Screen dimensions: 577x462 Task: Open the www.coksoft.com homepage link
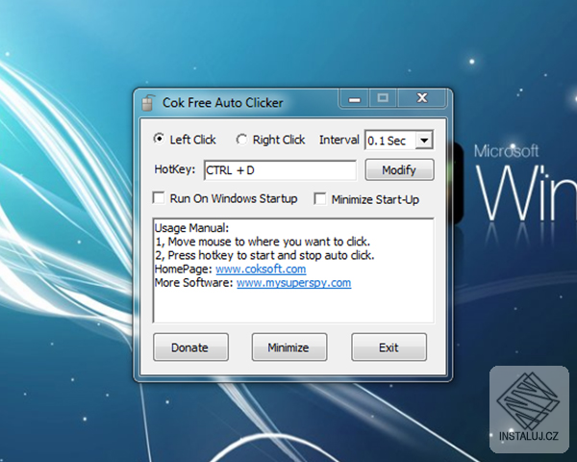[261, 269]
